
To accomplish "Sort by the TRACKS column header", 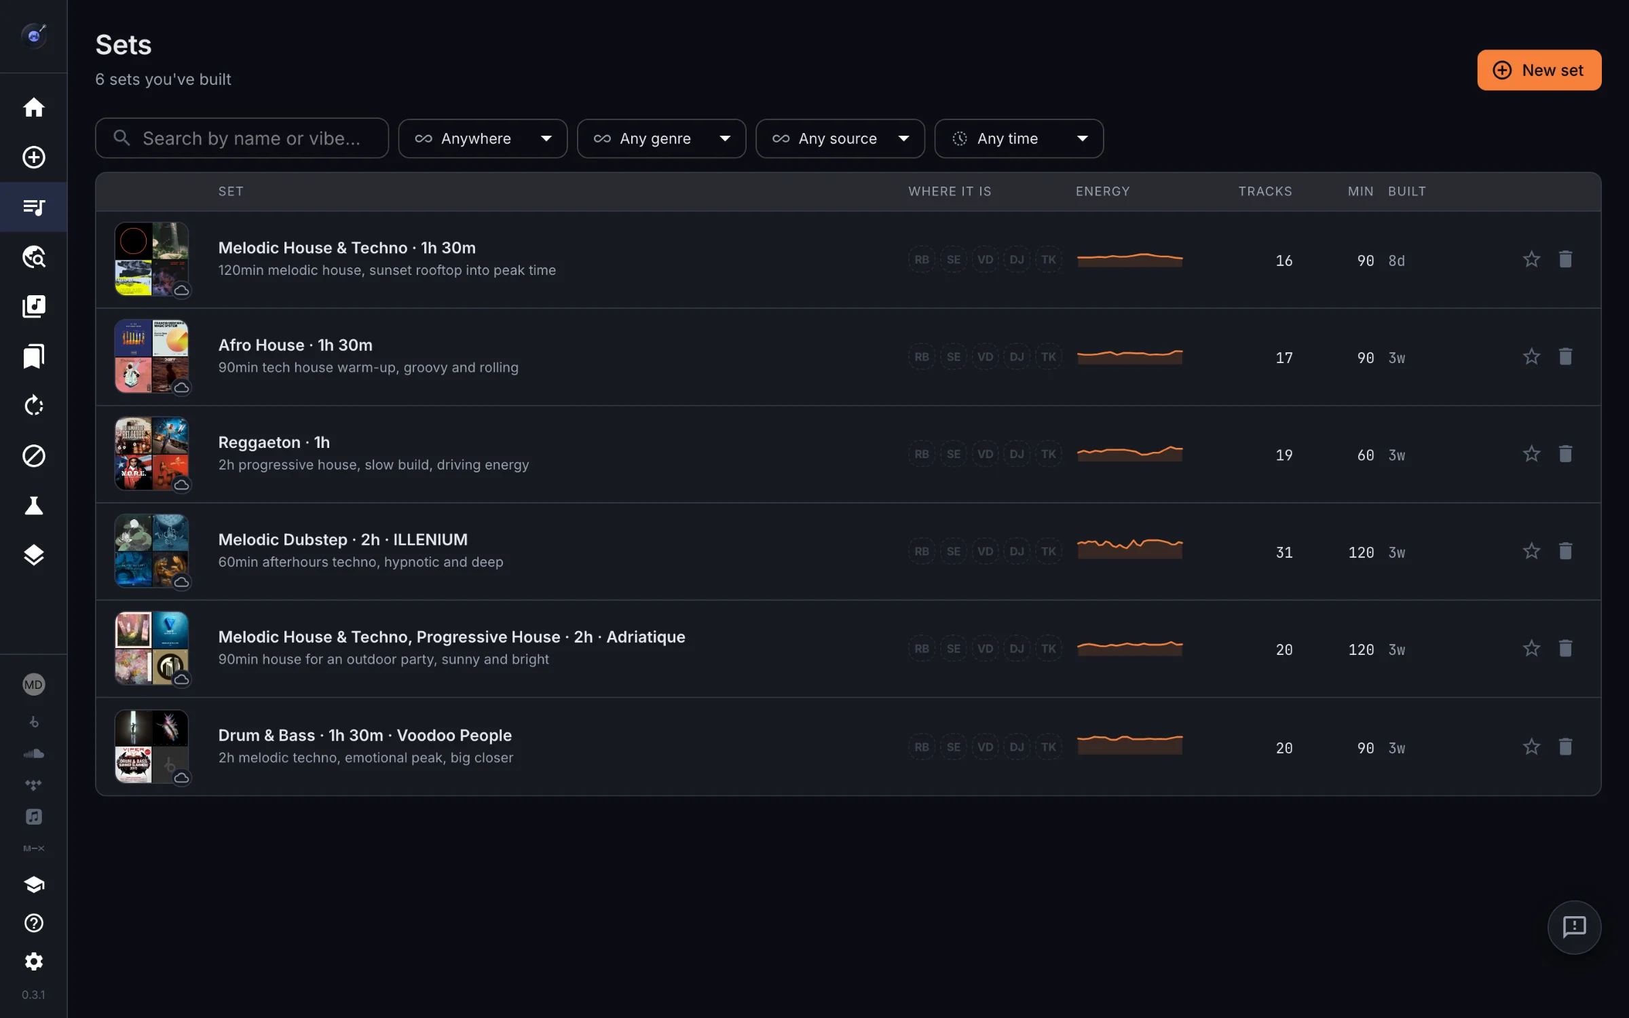I will coord(1265,191).
